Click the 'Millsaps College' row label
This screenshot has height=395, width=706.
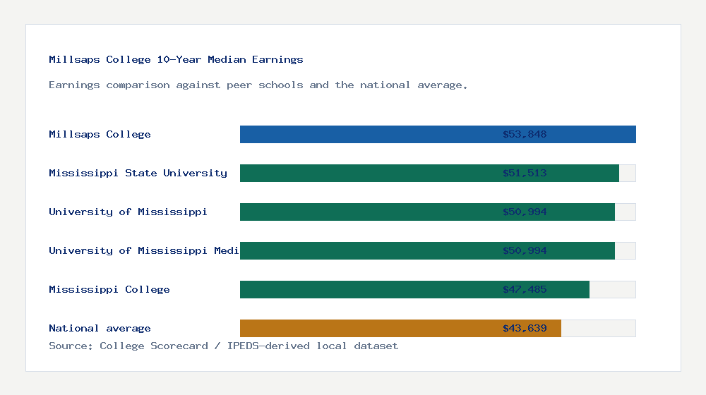tap(100, 134)
